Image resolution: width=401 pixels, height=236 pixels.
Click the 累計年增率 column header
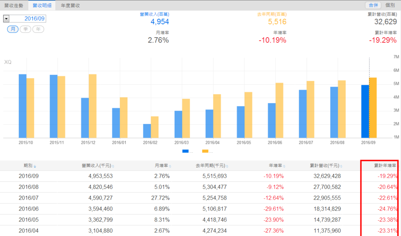tap(385, 166)
